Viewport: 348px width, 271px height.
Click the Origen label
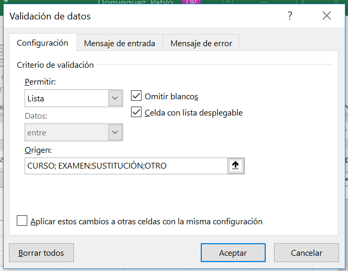click(38, 150)
